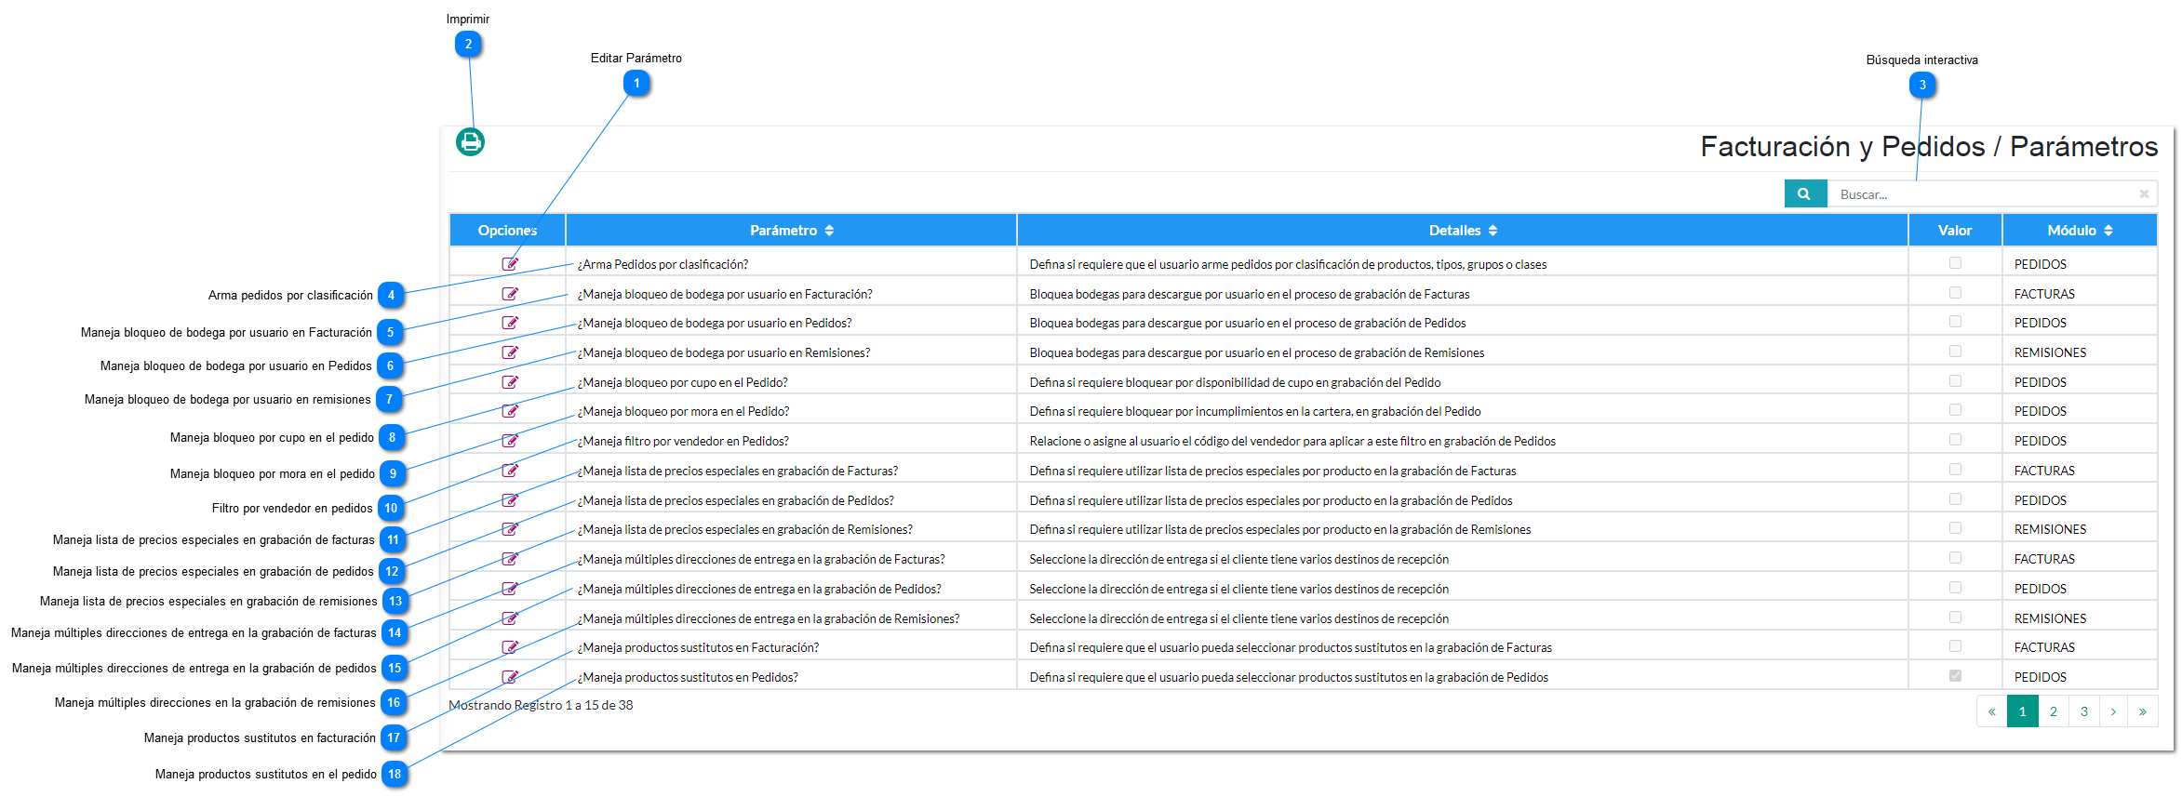Viewport: 2182px width, 797px height.
Task: Toggle Valor checkbox for bloqueo bodega en Remisiones
Action: (x=1955, y=352)
